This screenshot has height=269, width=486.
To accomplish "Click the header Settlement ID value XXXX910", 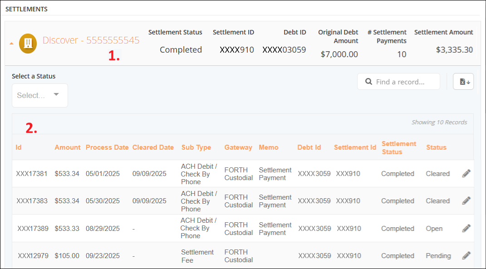I will coord(237,49).
